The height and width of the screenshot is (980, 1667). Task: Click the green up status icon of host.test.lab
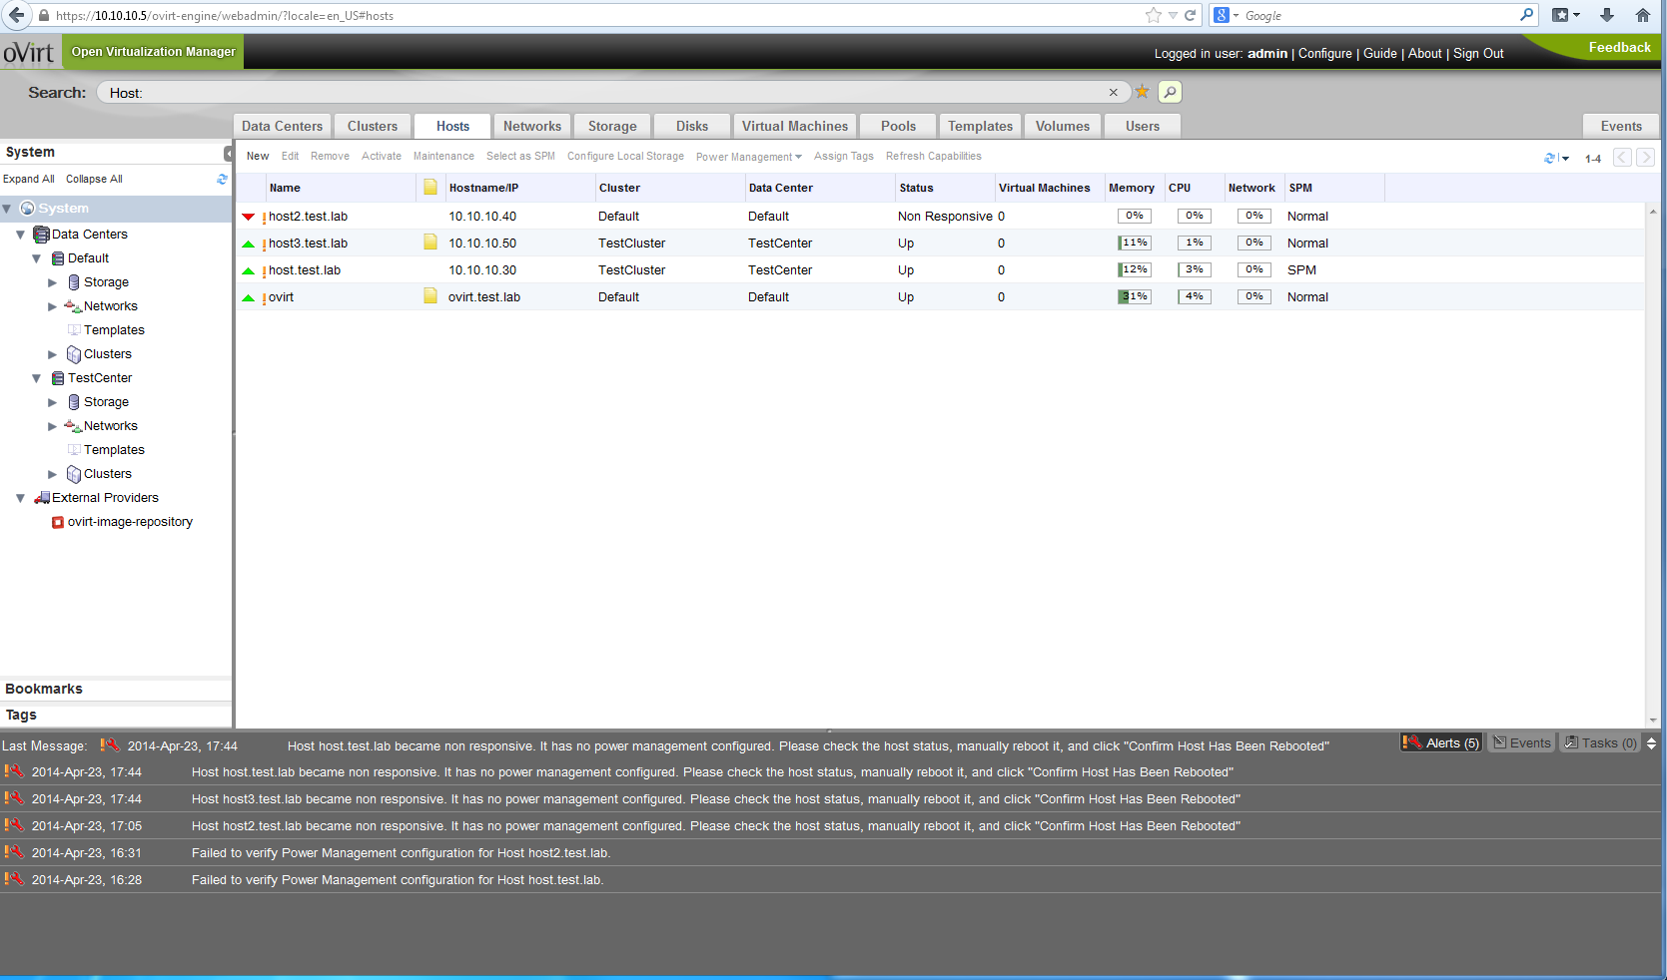249,270
